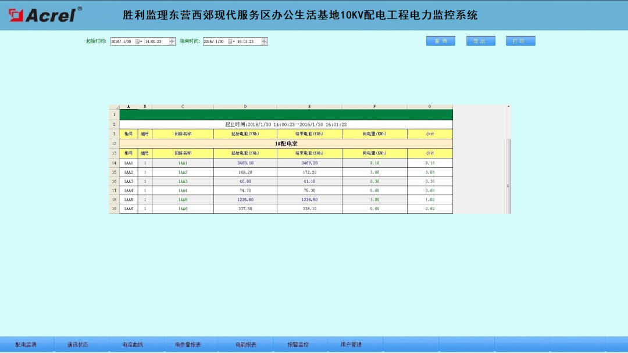Click column header D in the report grid
Screen dimensions: 628x353
tap(245, 106)
